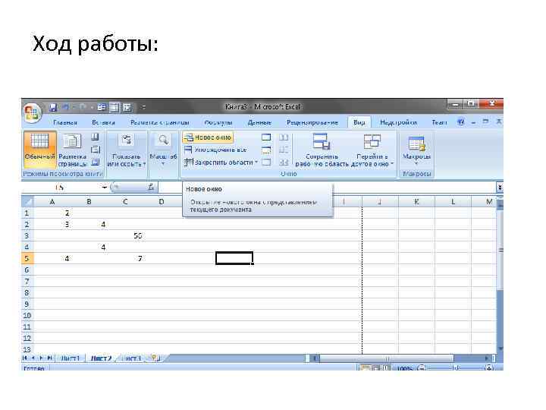Select the Вид ribbon tab
Screen dimensions: 546x410
[x=359, y=122]
